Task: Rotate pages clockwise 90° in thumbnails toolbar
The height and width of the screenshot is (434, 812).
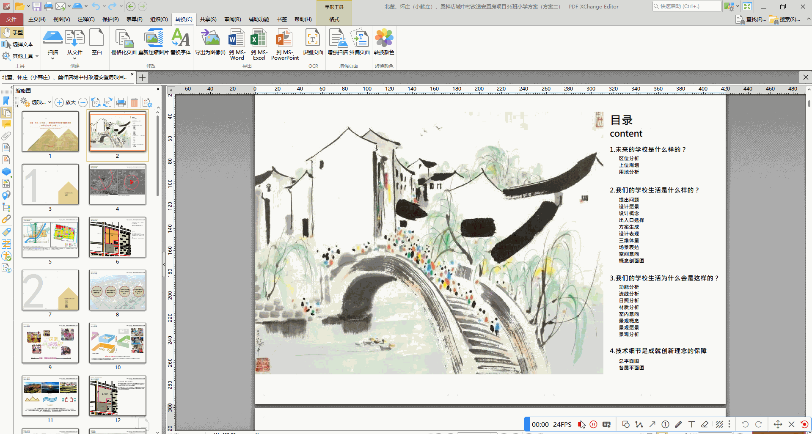Action: tap(108, 102)
